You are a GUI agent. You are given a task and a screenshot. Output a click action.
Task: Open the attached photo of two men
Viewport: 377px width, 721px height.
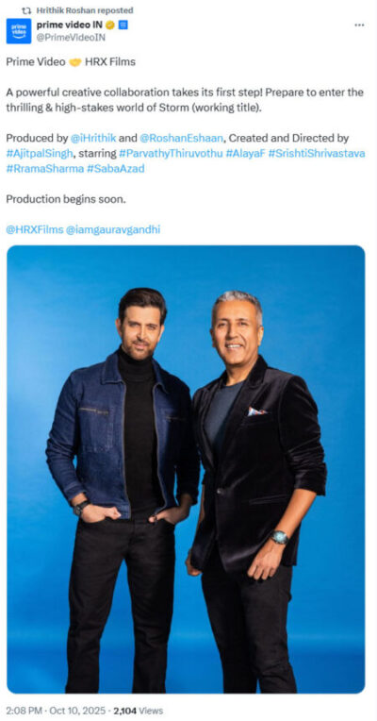pos(186,469)
